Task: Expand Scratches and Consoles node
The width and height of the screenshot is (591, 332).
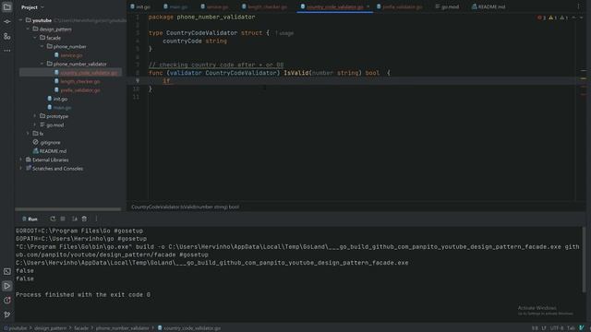Action: click(x=20, y=168)
